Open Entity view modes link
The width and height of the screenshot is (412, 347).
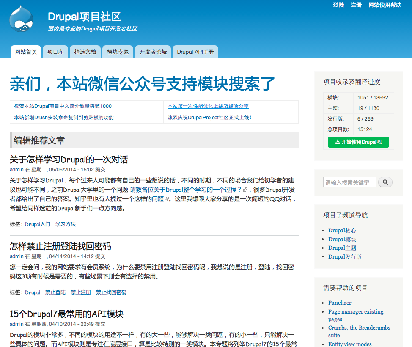pos(350,344)
